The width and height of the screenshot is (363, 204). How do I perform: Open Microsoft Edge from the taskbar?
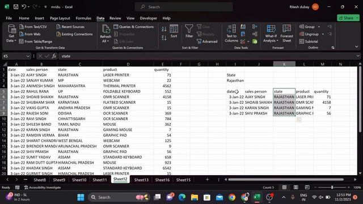coord(182,197)
